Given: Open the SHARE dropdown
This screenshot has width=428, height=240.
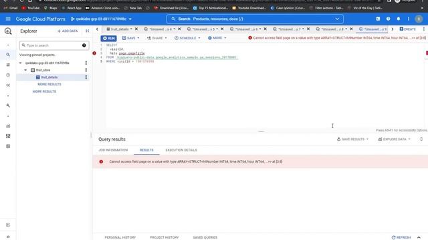Looking at the screenshot, I should pos(157,38).
